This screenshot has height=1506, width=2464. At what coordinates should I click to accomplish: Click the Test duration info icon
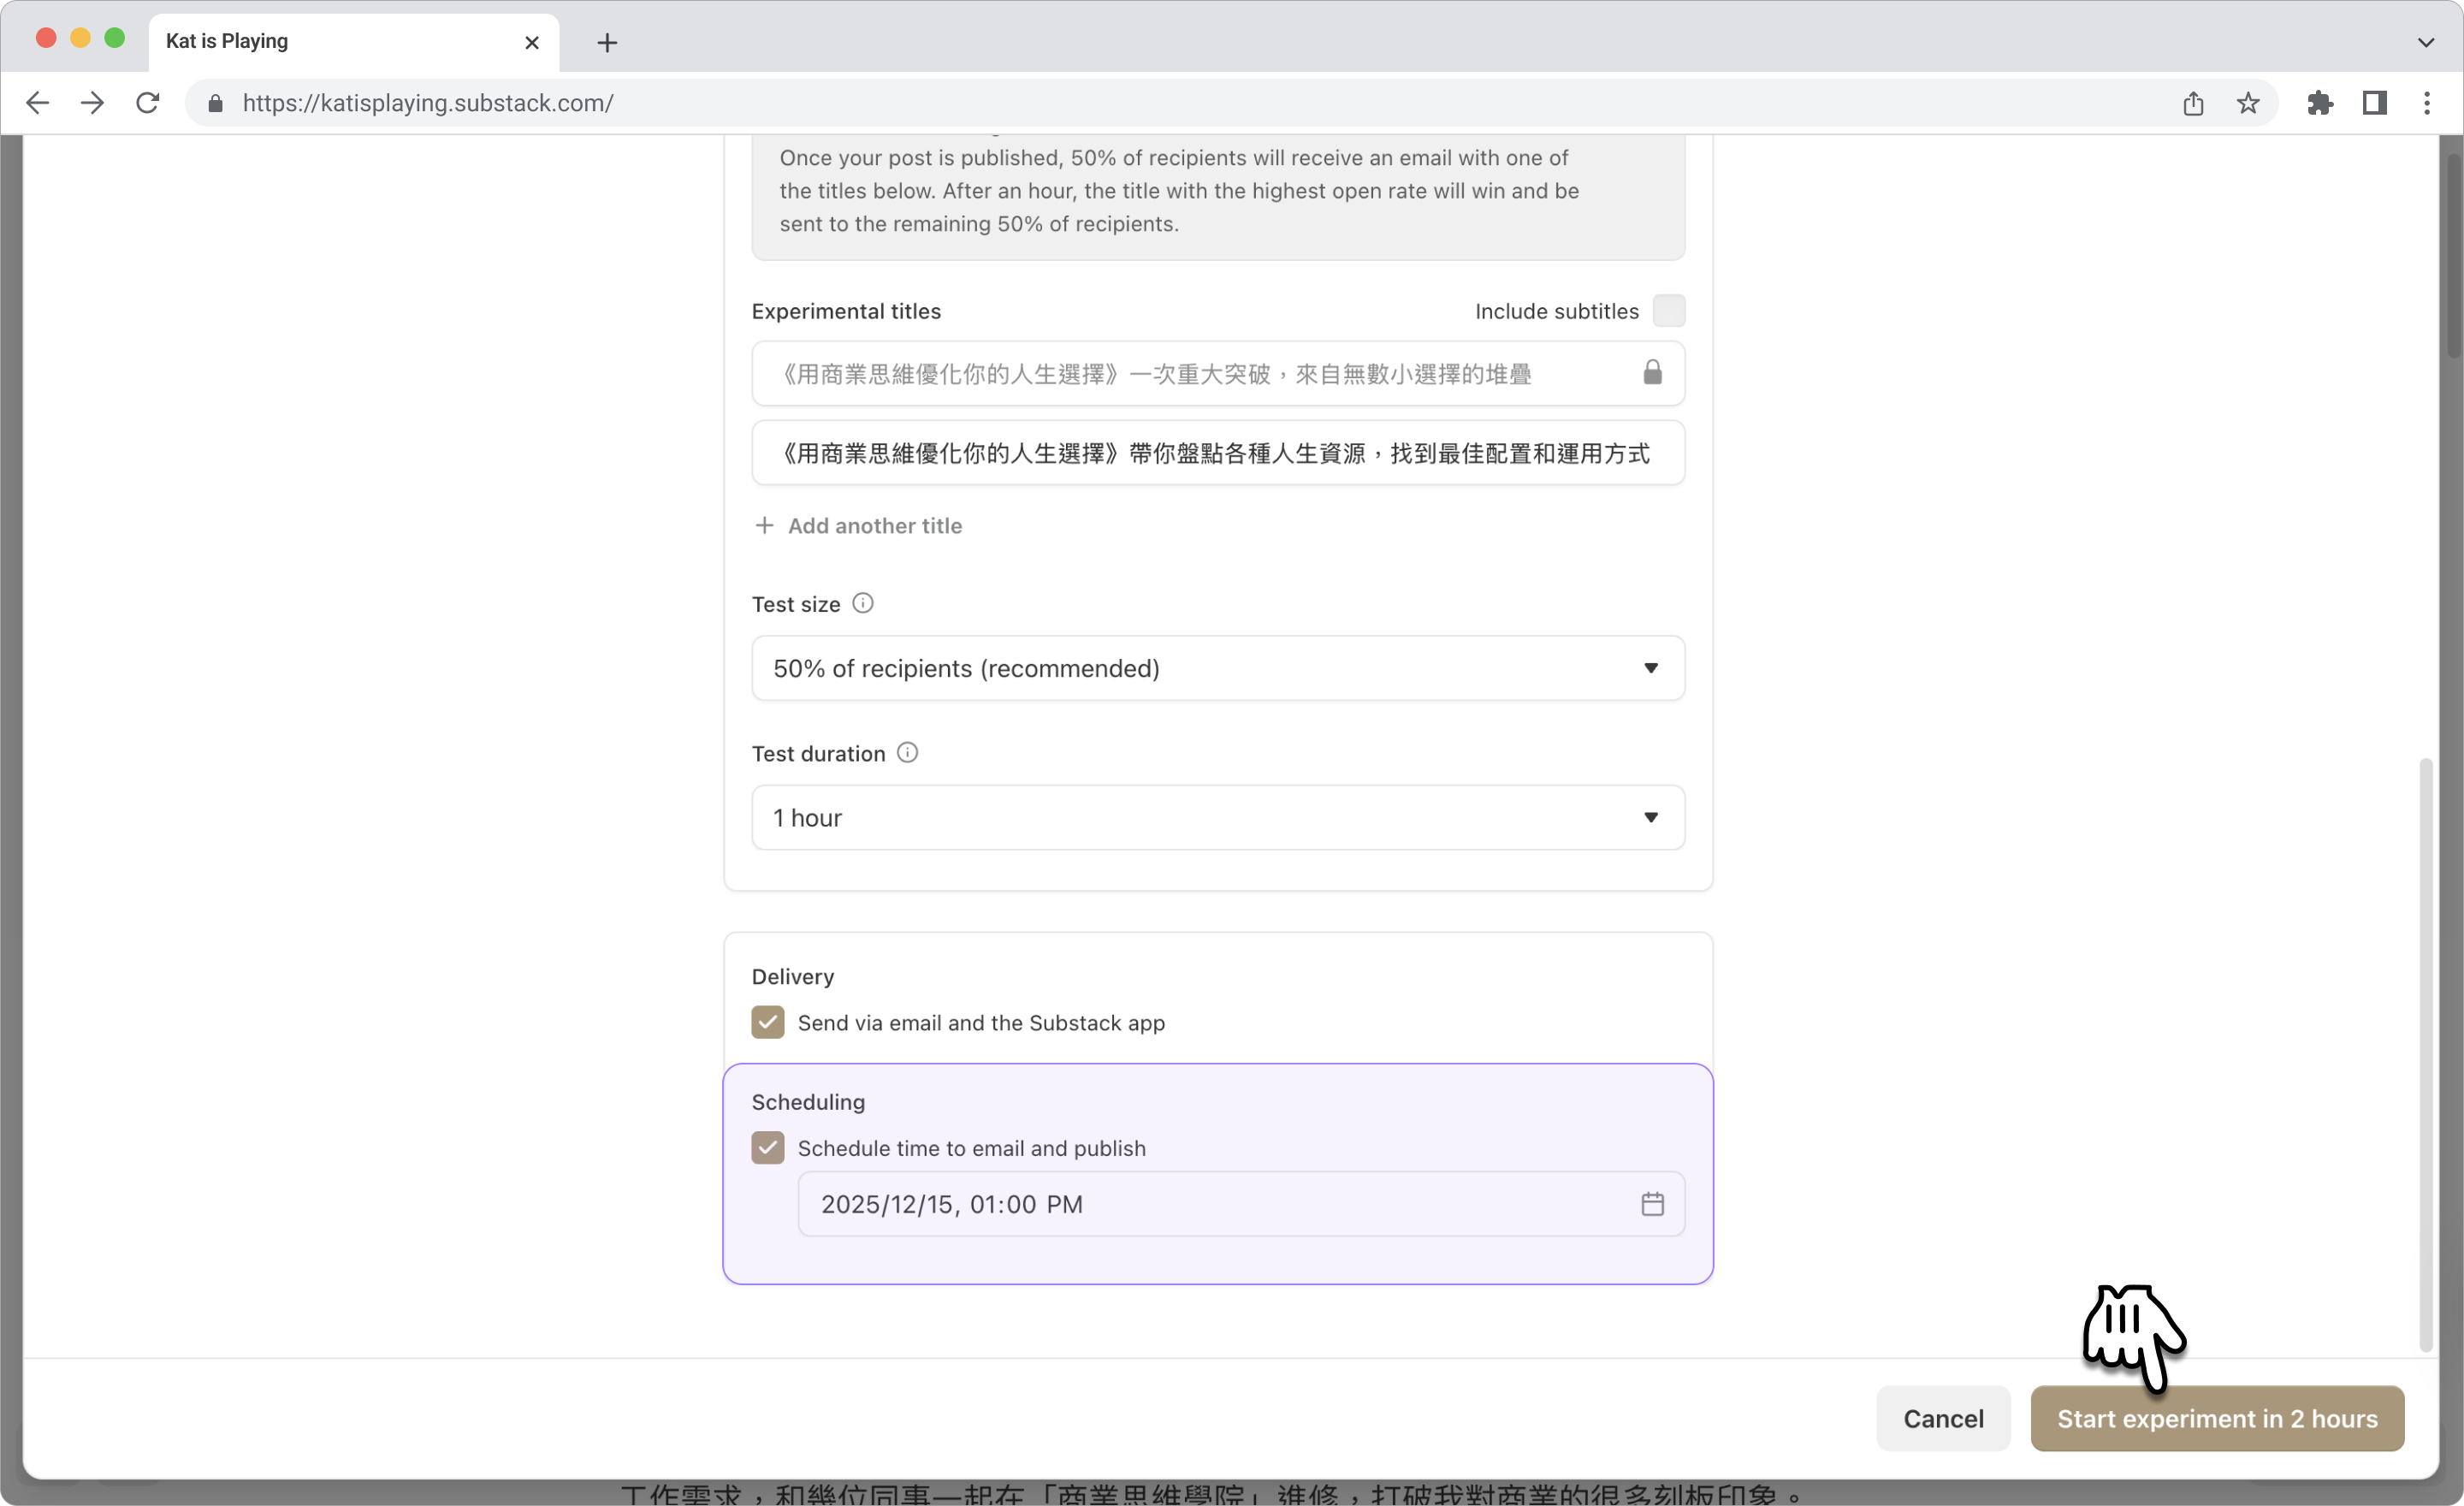[x=907, y=752]
